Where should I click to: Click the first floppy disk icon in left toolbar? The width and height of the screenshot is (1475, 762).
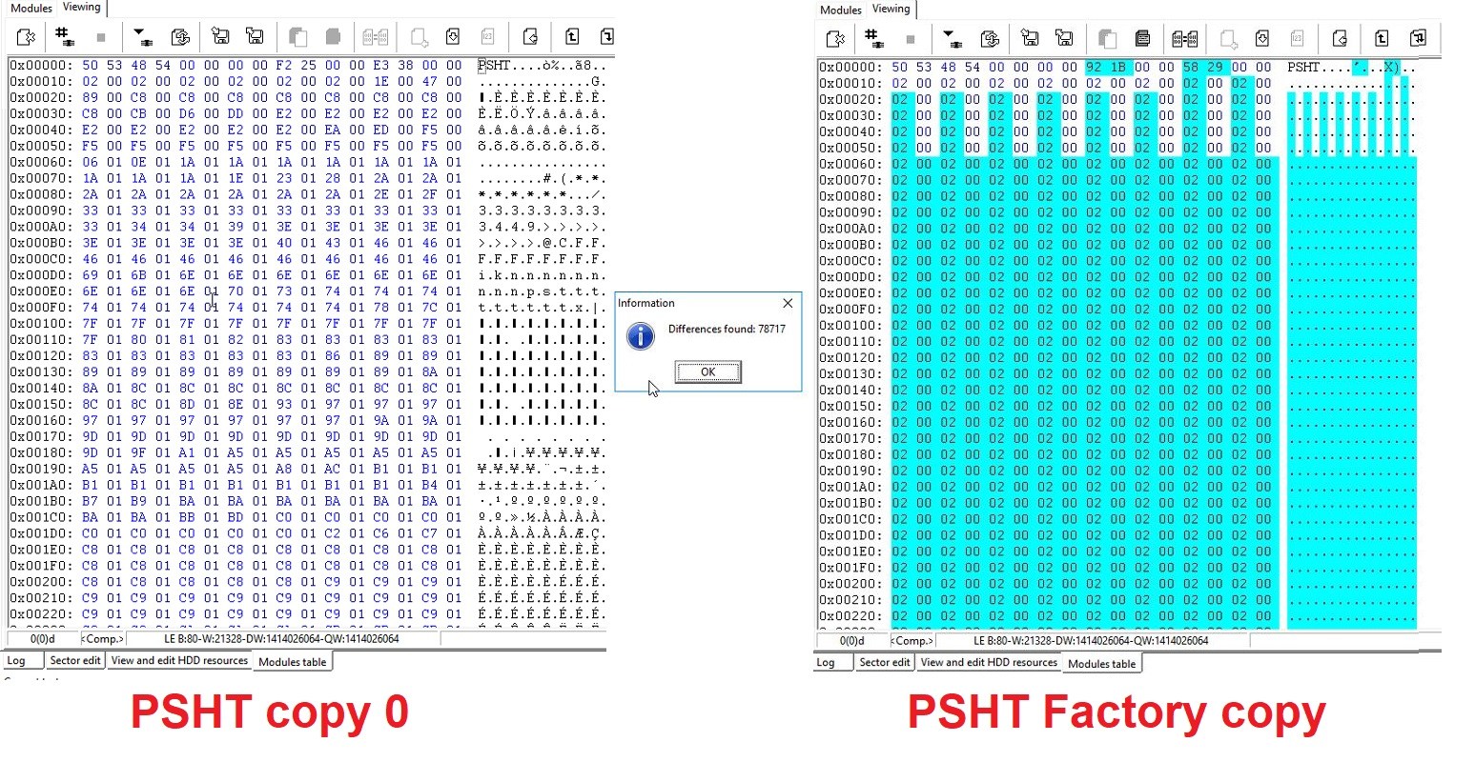[x=220, y=36]
